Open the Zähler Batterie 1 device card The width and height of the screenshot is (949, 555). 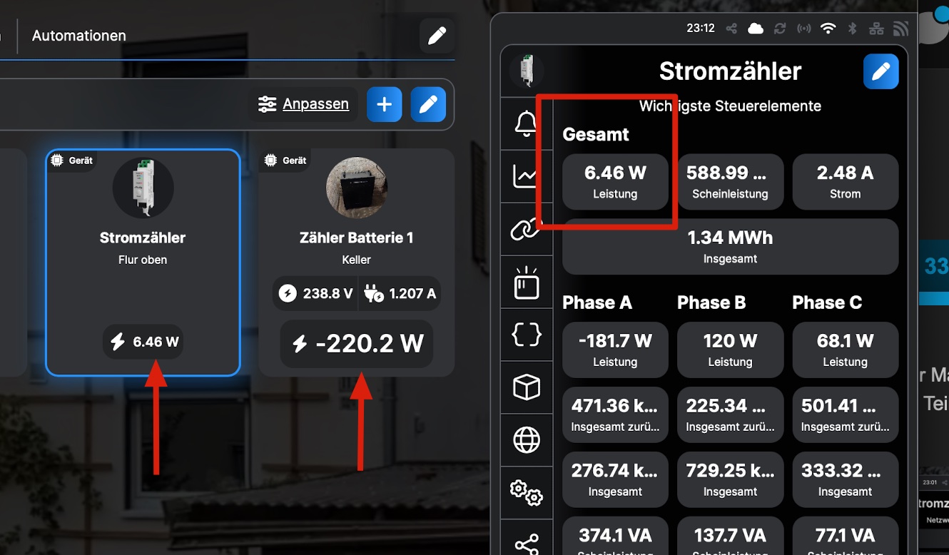click(x=356, y=261)
